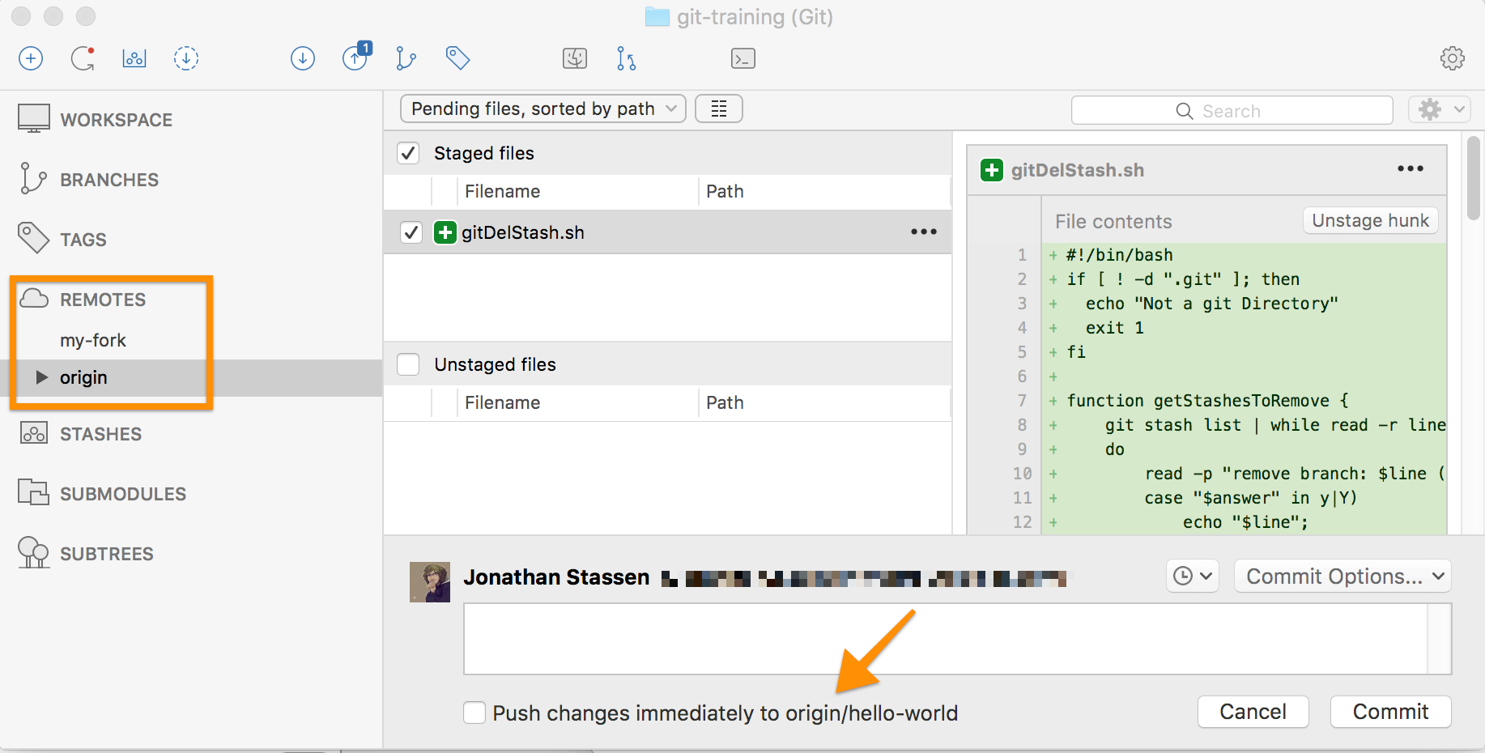
Task: Check the Unstaged files checkbox
Action: click(408, 364)
